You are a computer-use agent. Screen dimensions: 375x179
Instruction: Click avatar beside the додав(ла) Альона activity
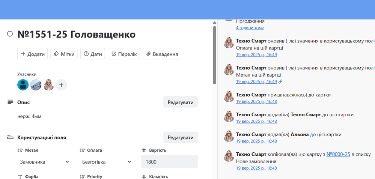point(229,136)
